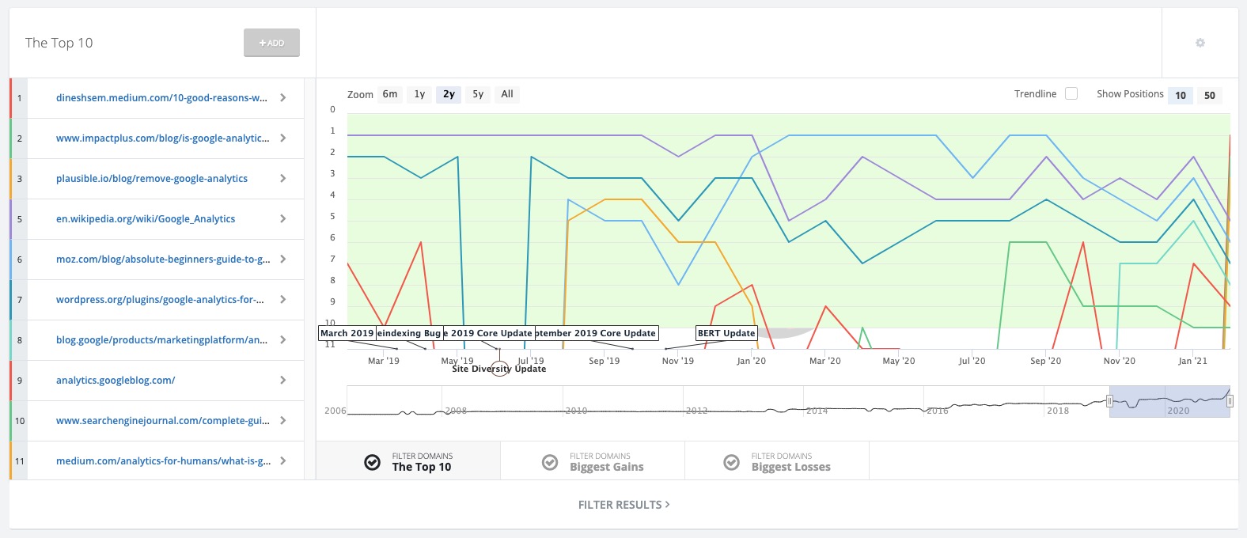Expand chevron for medium.com/analytics-for-humans row

(x=283, y=461)
